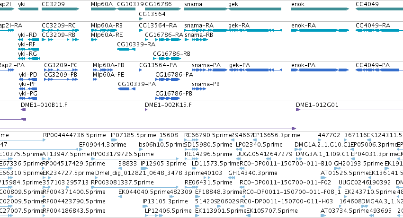This screenshot has width=403, height=218.
Task: Select the yki gene feature label
Action: 22,4
